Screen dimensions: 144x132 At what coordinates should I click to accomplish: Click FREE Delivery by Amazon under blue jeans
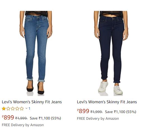[23, 125]
